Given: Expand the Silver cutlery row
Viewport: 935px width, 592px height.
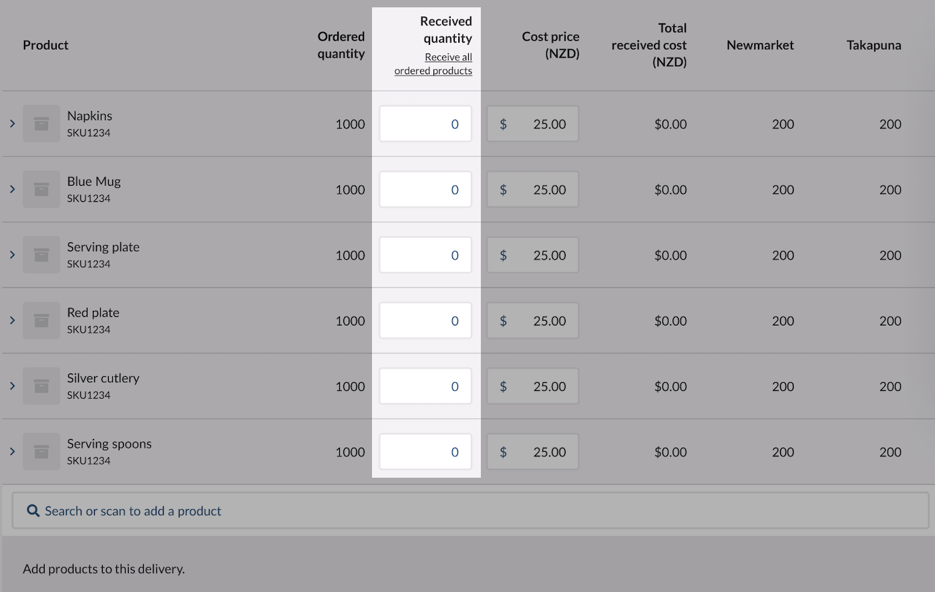Looking at the screenshot, I should 12,386.
